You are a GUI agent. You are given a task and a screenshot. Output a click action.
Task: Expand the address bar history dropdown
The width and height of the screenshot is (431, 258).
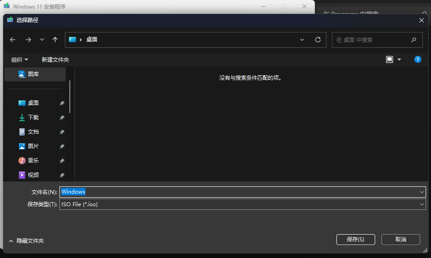[x=302, y=40]
